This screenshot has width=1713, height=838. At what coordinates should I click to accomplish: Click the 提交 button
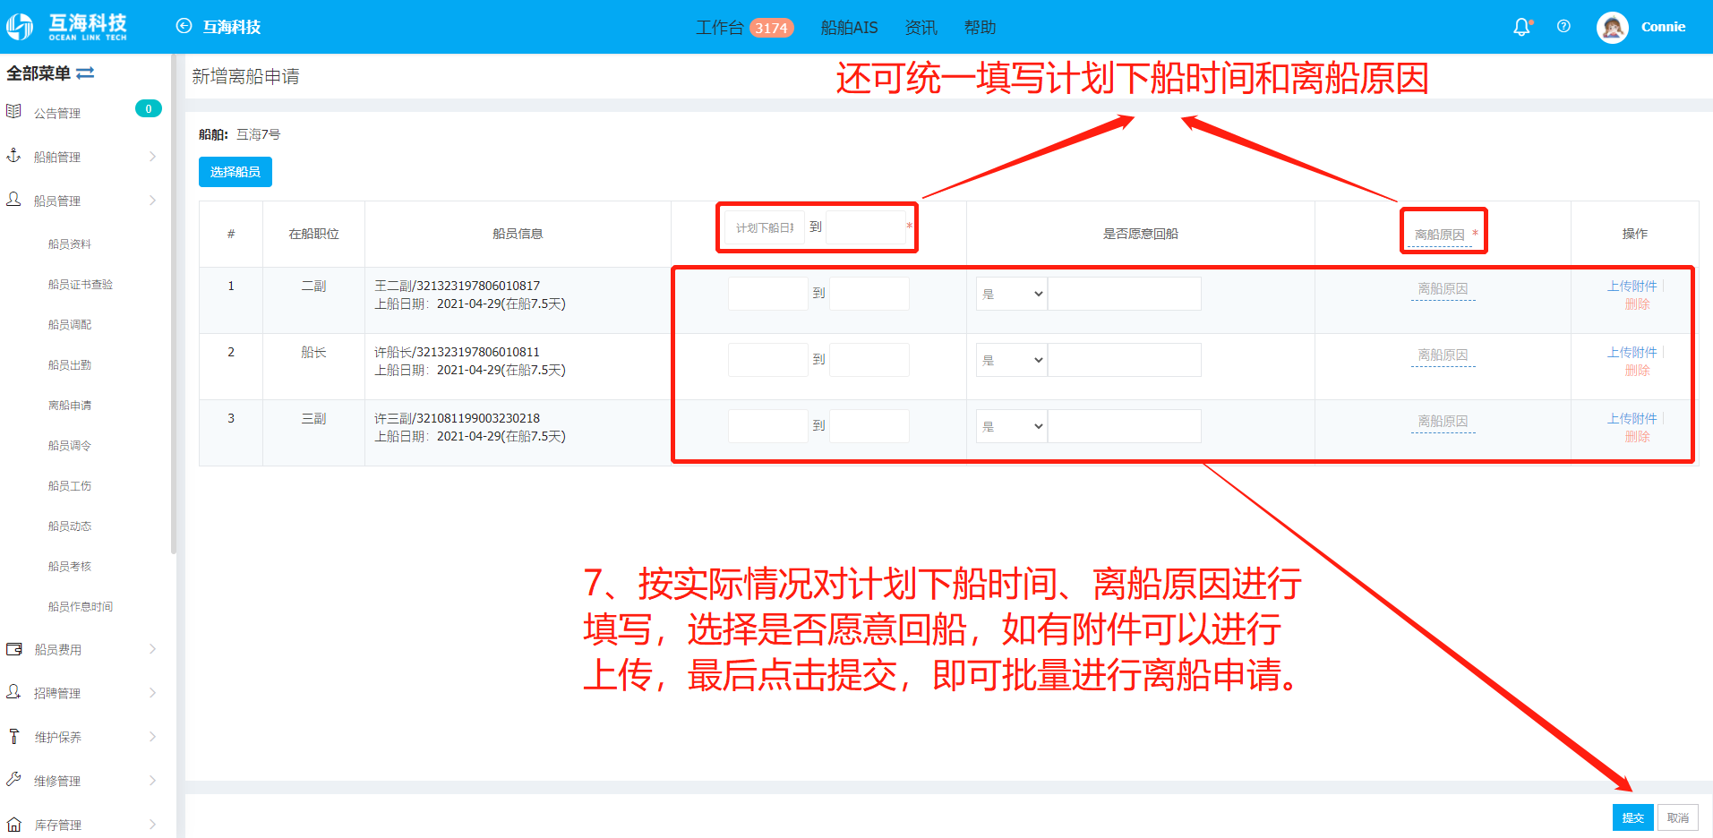1633,817
